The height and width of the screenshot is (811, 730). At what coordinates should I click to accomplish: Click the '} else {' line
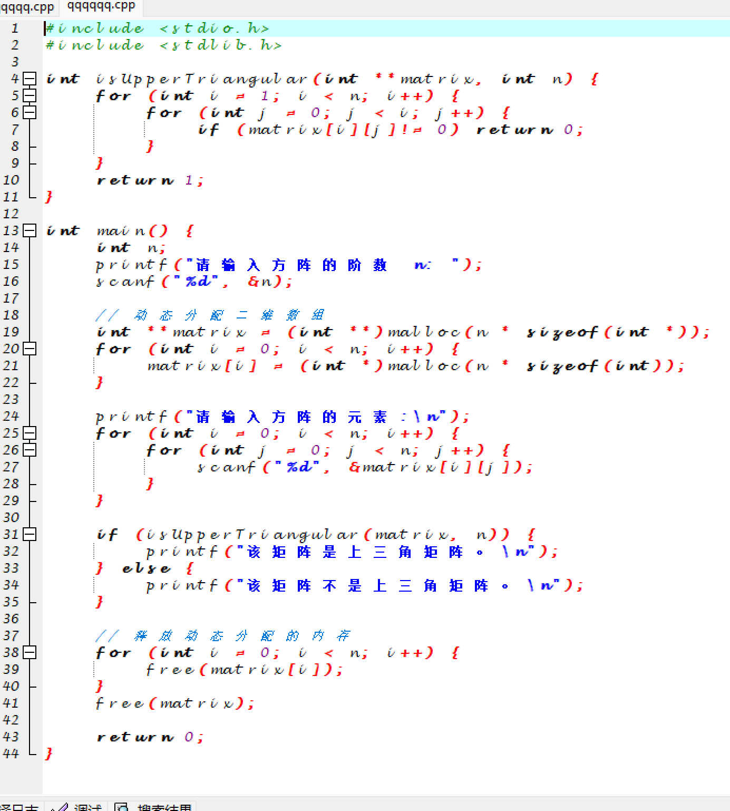tap(145, 568)
